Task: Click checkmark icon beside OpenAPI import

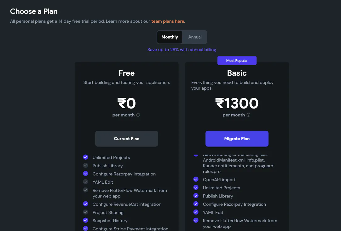Action: tap(196, 179)
